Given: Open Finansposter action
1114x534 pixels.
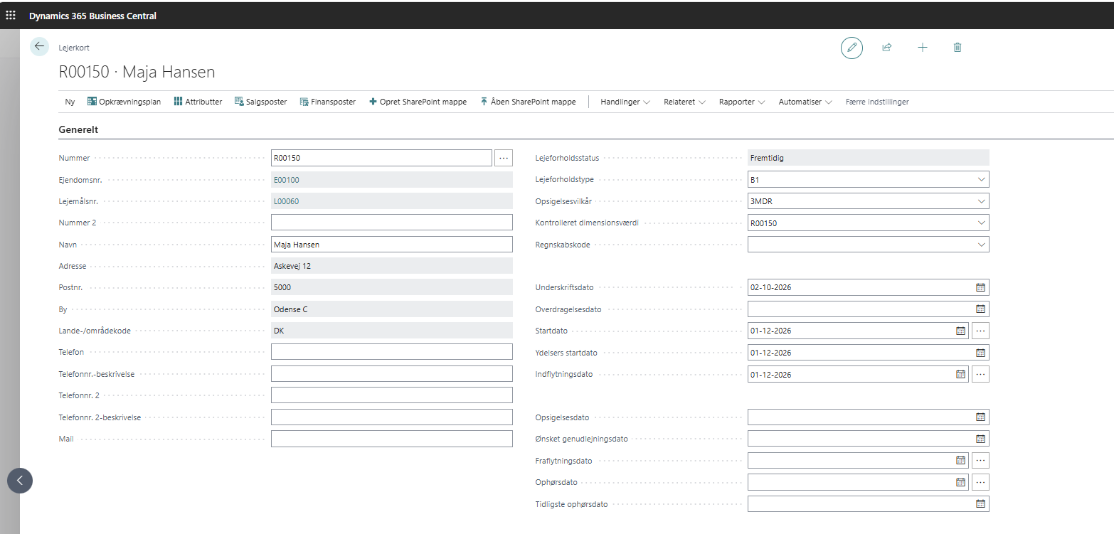Looking at the screenshot, I should click(x=327, y=102).
